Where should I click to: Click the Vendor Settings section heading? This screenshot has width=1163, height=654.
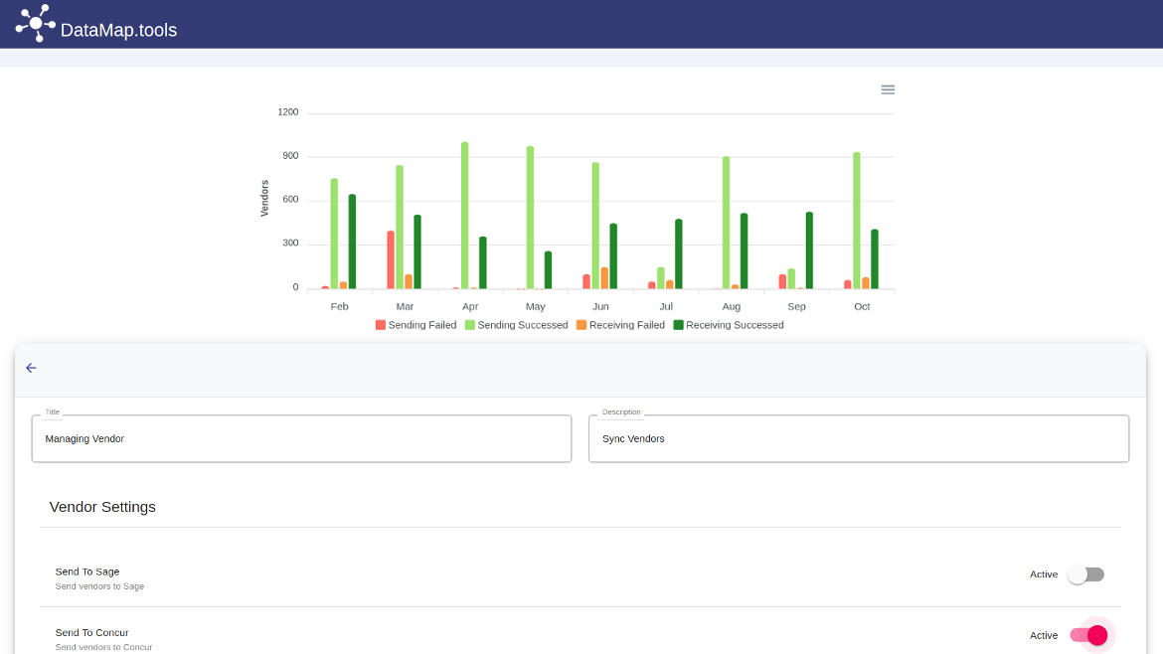click(102, 507)
